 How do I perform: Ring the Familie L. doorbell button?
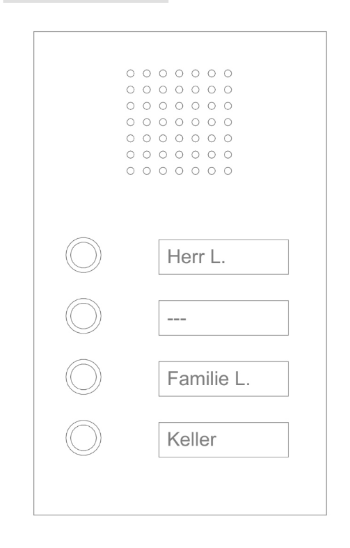point(83,377)
